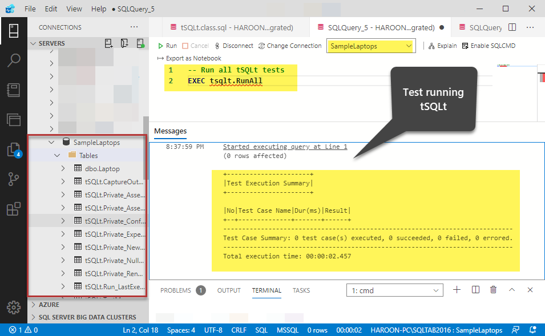Expand the tSQLt.Private_Conf... table
Image resolution: width=545 pixels, height=336 pixels.
(63, 221)
